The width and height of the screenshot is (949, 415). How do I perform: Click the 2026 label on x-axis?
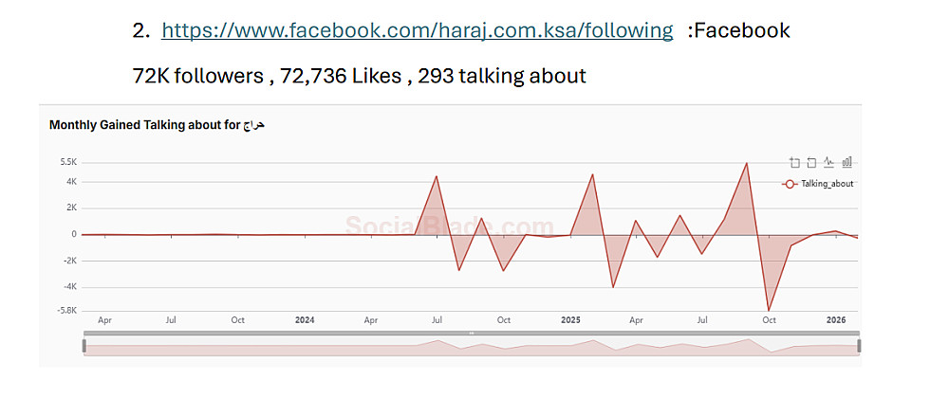(x=836, y=320)
